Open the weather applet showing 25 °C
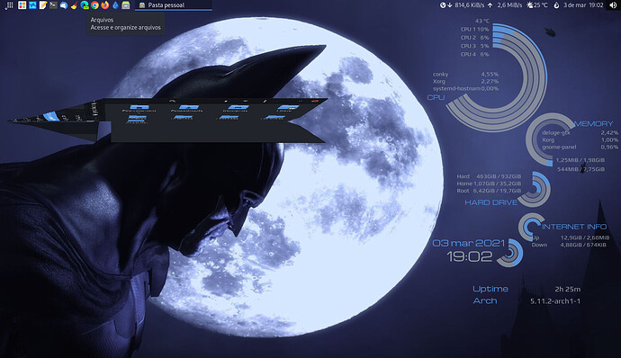The image size is (621, 358). click(x=537, y=5)
